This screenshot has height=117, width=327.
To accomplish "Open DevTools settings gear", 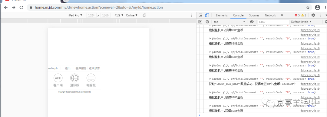I will click(x=313, y=15).
